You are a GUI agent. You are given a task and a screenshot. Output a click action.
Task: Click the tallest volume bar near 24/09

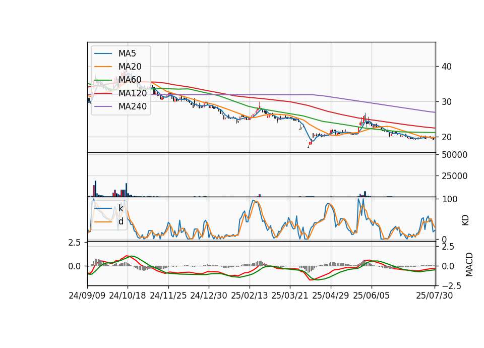(x=95, y=189)
